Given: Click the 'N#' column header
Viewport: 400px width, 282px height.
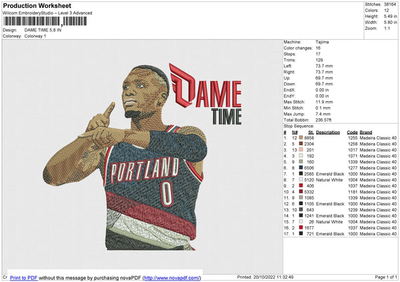Looking at the screenshot, I should tap(295, 132).
